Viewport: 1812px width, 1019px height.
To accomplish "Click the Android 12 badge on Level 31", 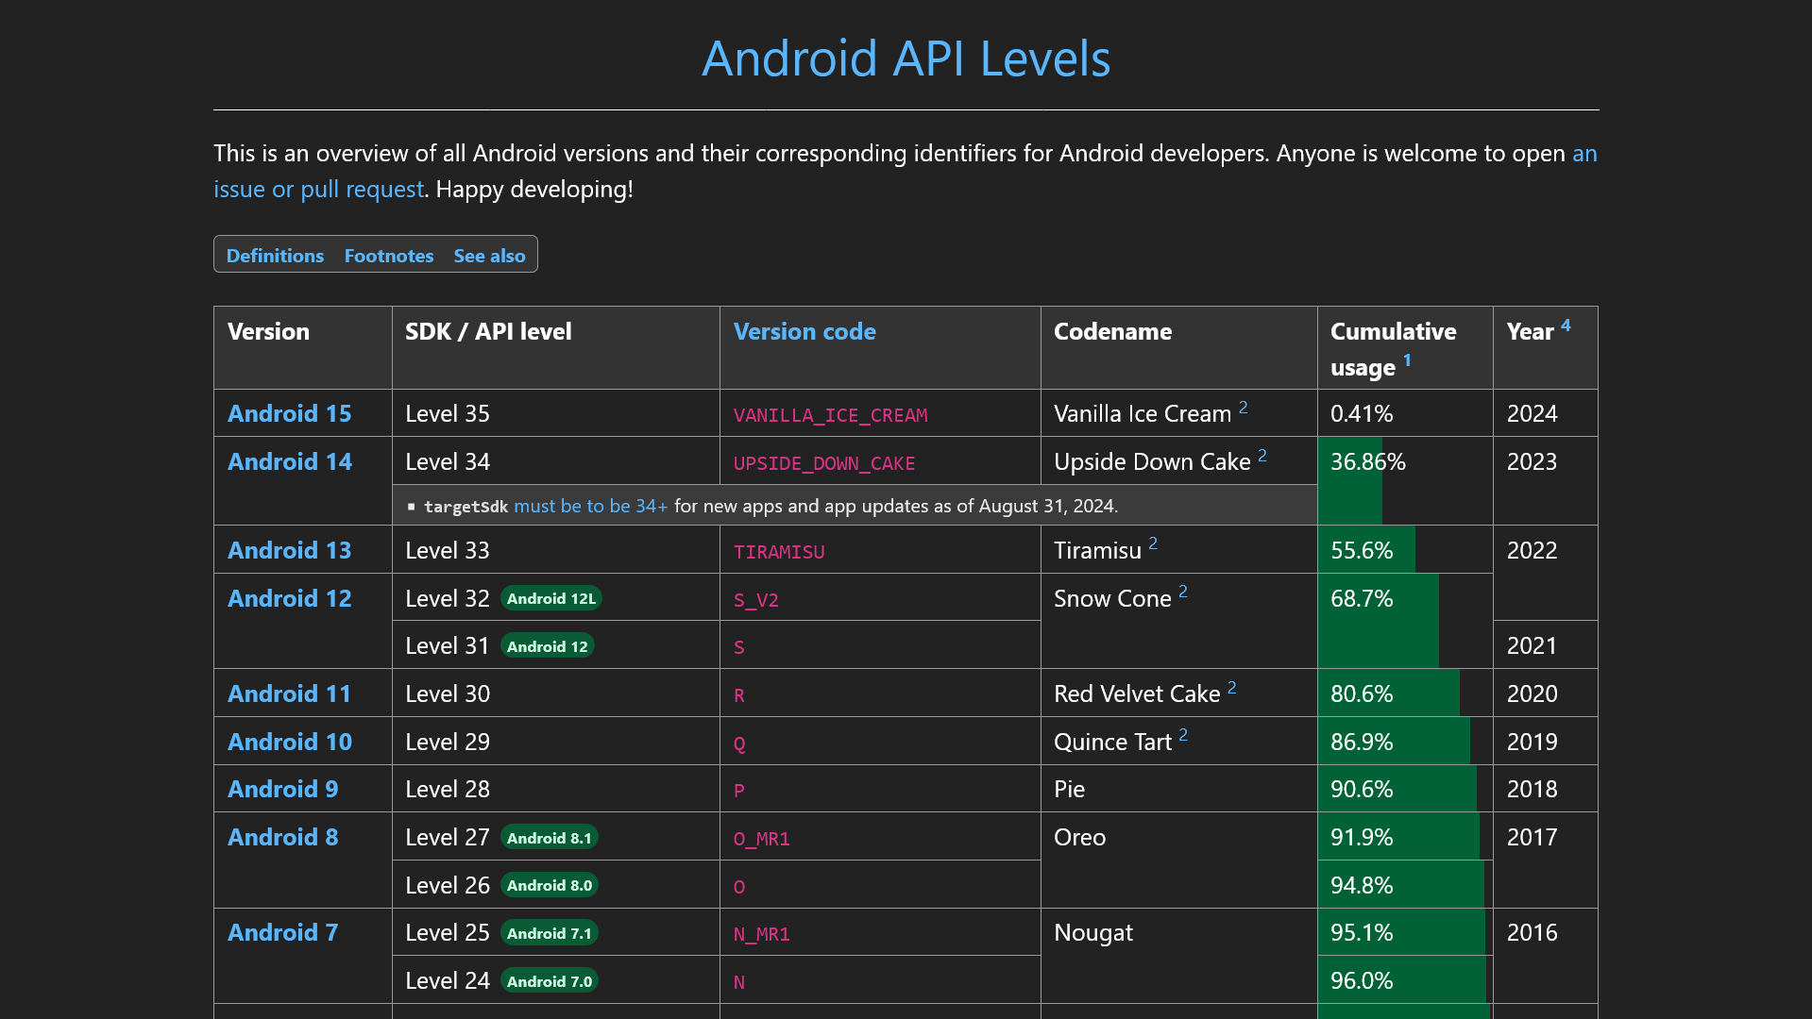I will coord(548,646).
